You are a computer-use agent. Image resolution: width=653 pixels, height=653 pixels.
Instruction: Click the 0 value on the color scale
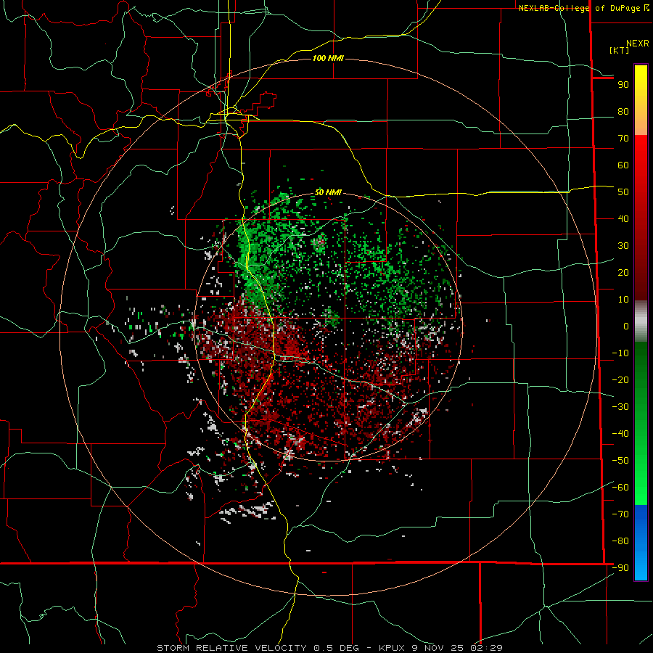[x=626, y=326]
